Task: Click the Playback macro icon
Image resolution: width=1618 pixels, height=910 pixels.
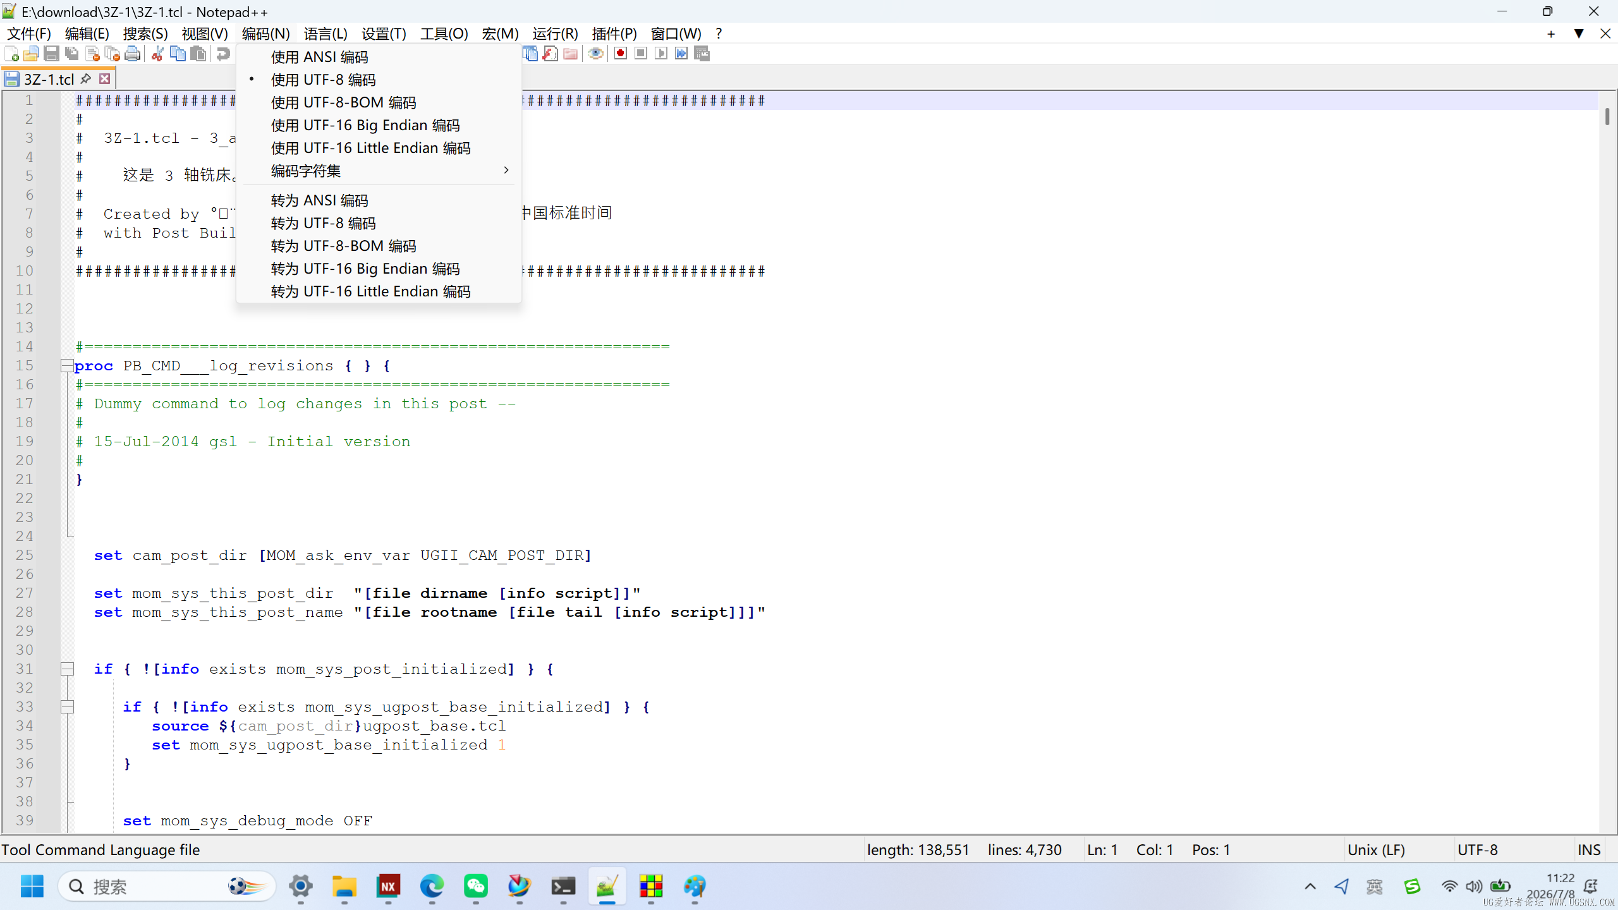Action: tap(661, 54)
